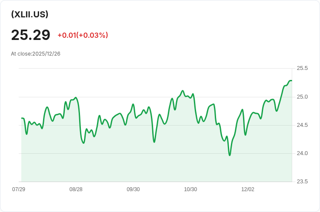The width and height of the screenshot is (320, 212).
Task: Click the At close 2025/12/26 date label
Action: (36, 54)
